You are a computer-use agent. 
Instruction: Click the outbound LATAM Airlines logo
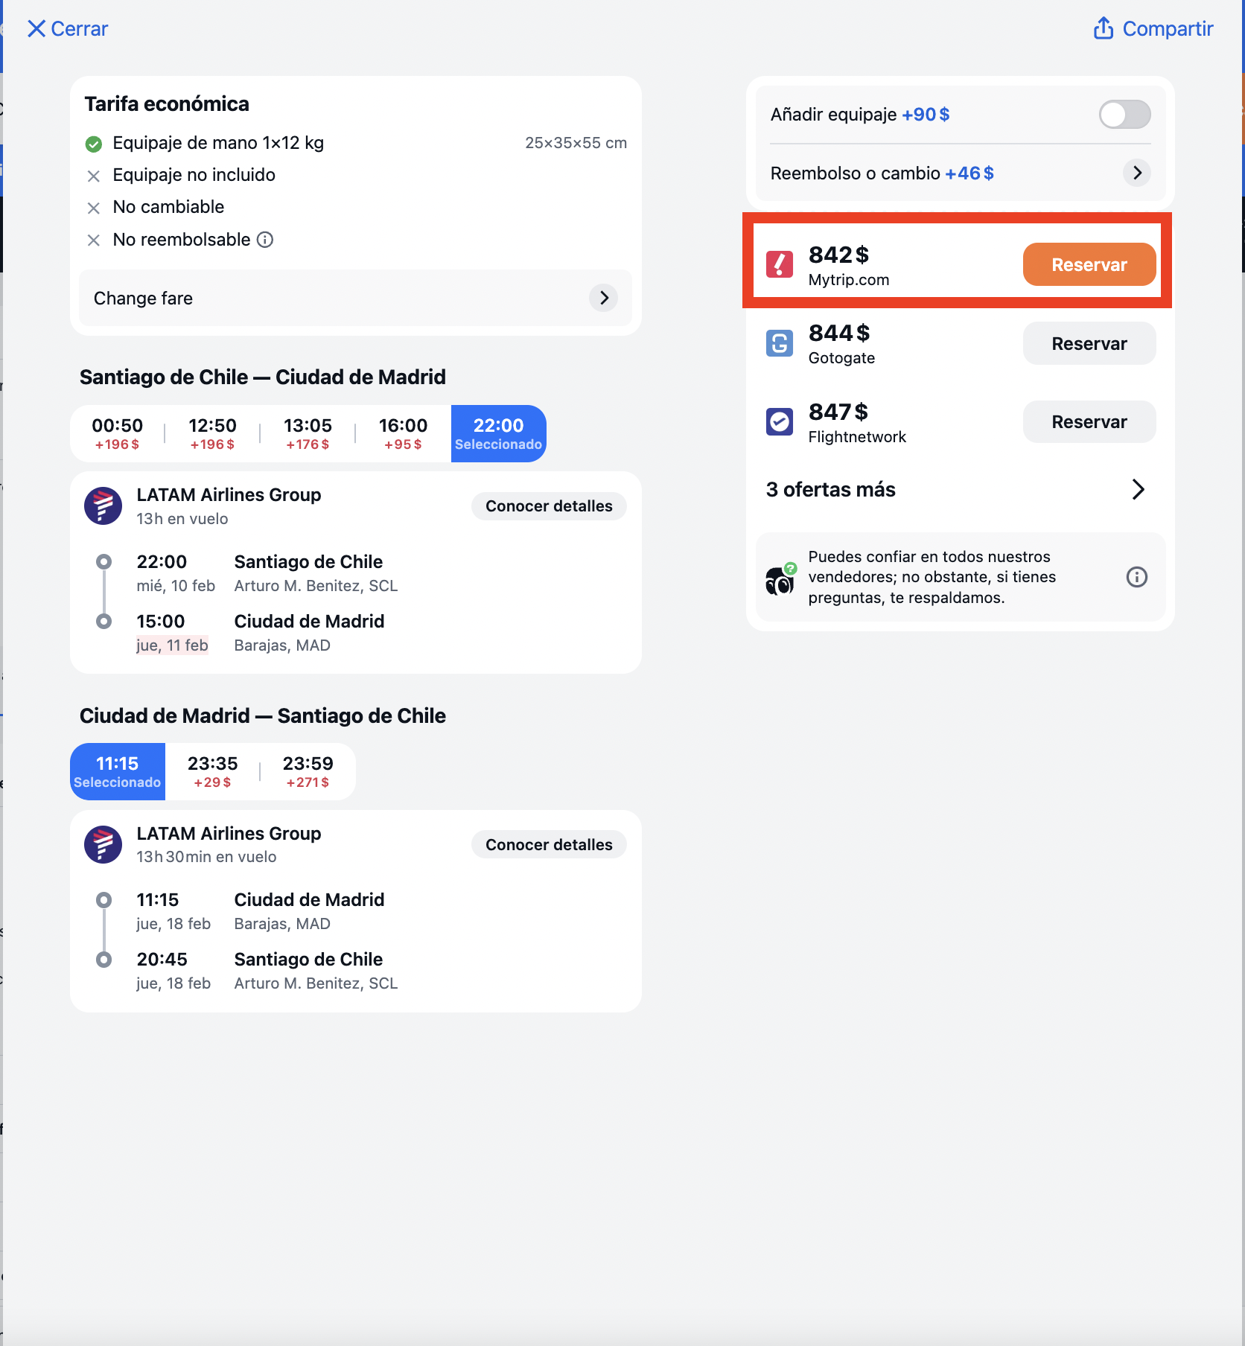pos(104,506)
